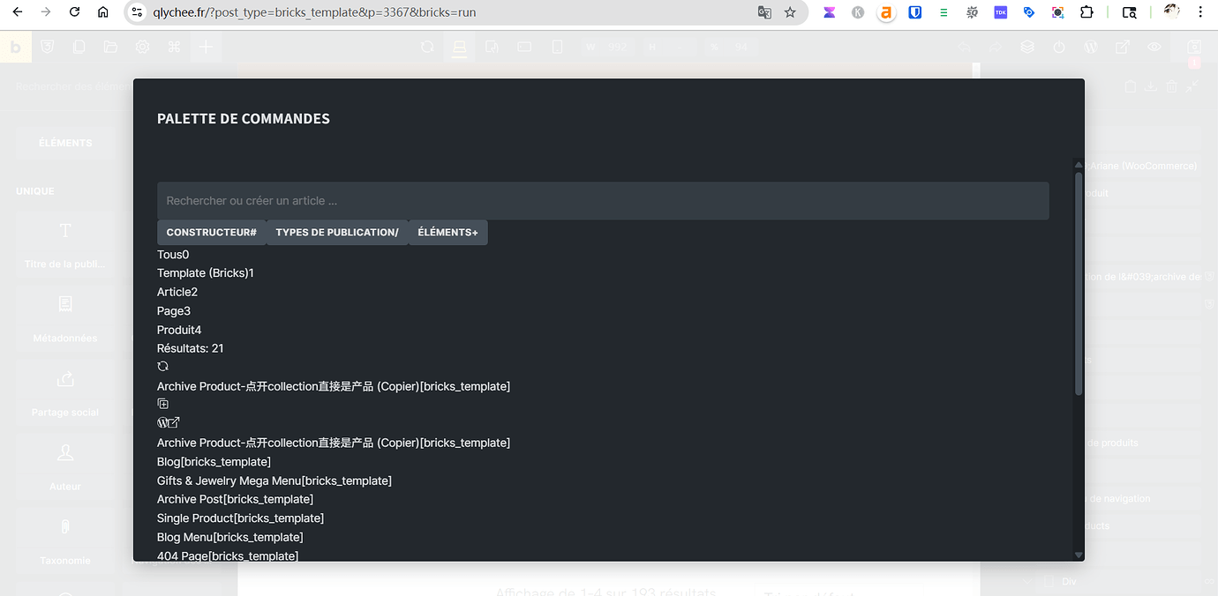This screenshot has width=1218, height=596.
Task: Open the 404 Page template entry
Action: click(x=227, y=555)
